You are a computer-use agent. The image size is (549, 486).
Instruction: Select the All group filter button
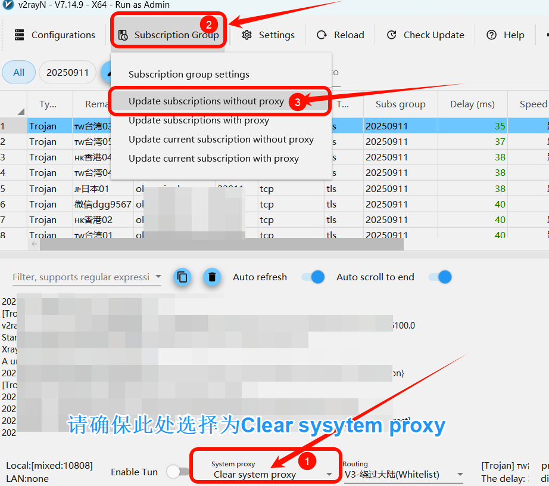pyautogui.click(x=19, y=73)
